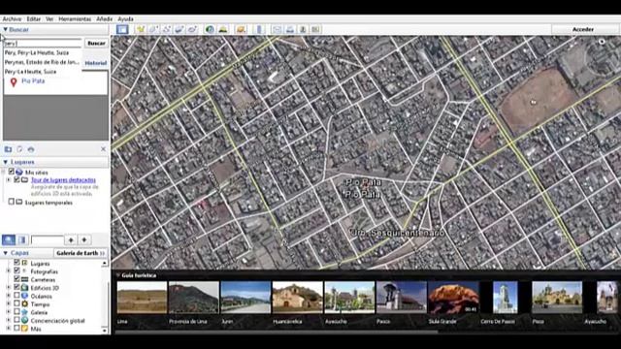Show historical imagery with the clock icon
The image size is (621, 349).
210,29
